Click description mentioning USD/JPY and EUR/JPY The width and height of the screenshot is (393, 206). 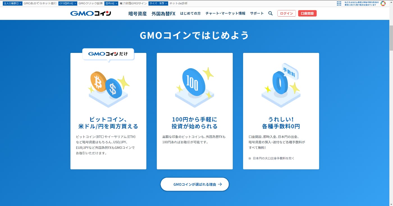106,145
